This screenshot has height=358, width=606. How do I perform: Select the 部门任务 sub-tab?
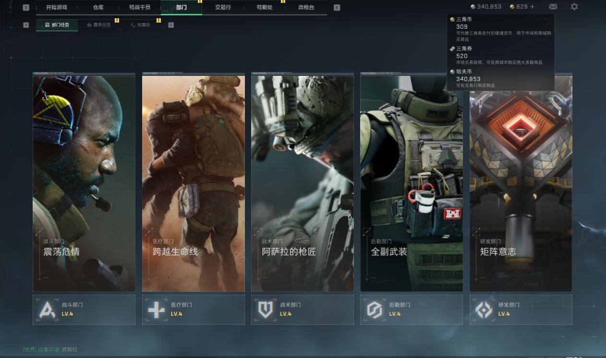[57, 25]
